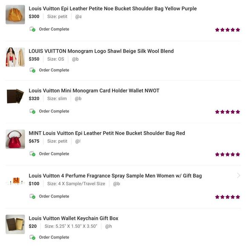Click the order status icon for Card Holder Wallet

(x=32, y=111)
